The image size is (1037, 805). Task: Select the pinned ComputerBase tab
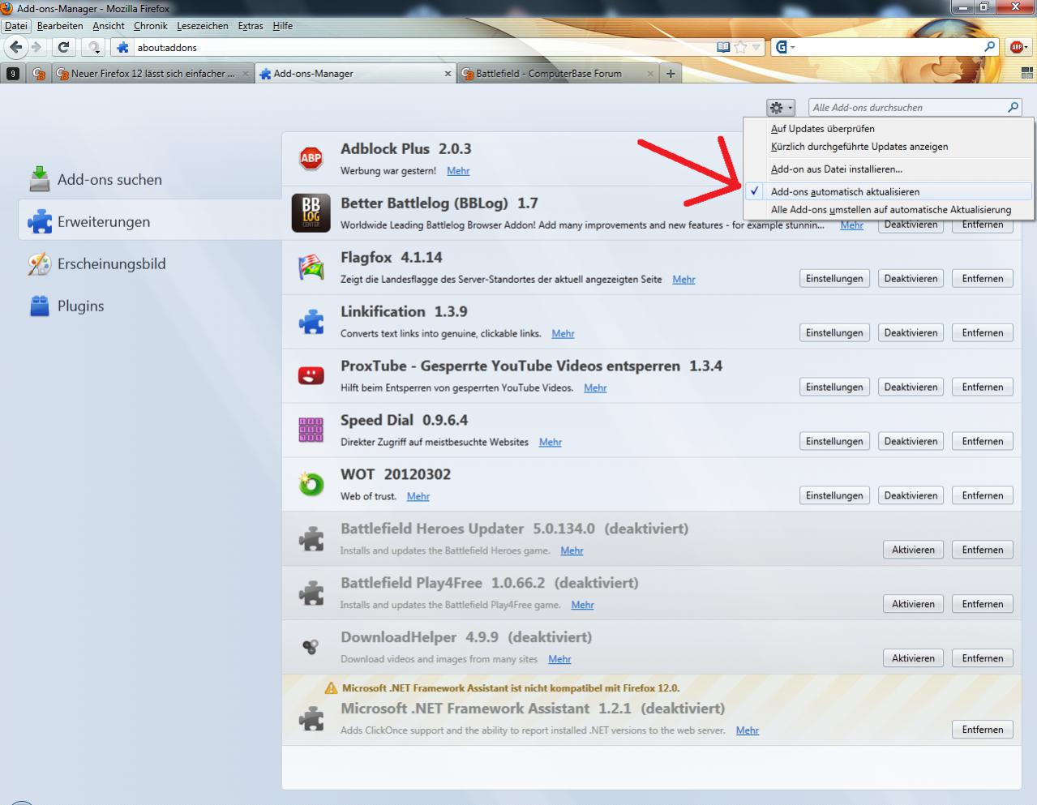pos(38,74)
